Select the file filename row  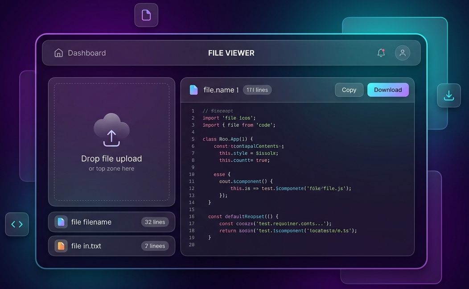tap(111, 222)
